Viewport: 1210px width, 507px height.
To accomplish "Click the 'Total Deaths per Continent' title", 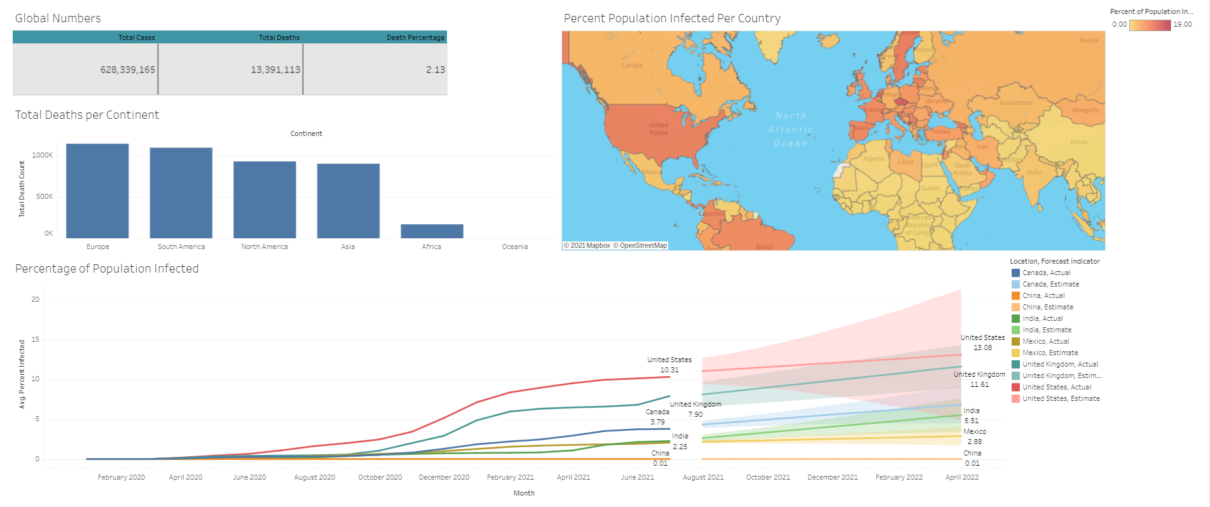I will [x=87, y=115].
